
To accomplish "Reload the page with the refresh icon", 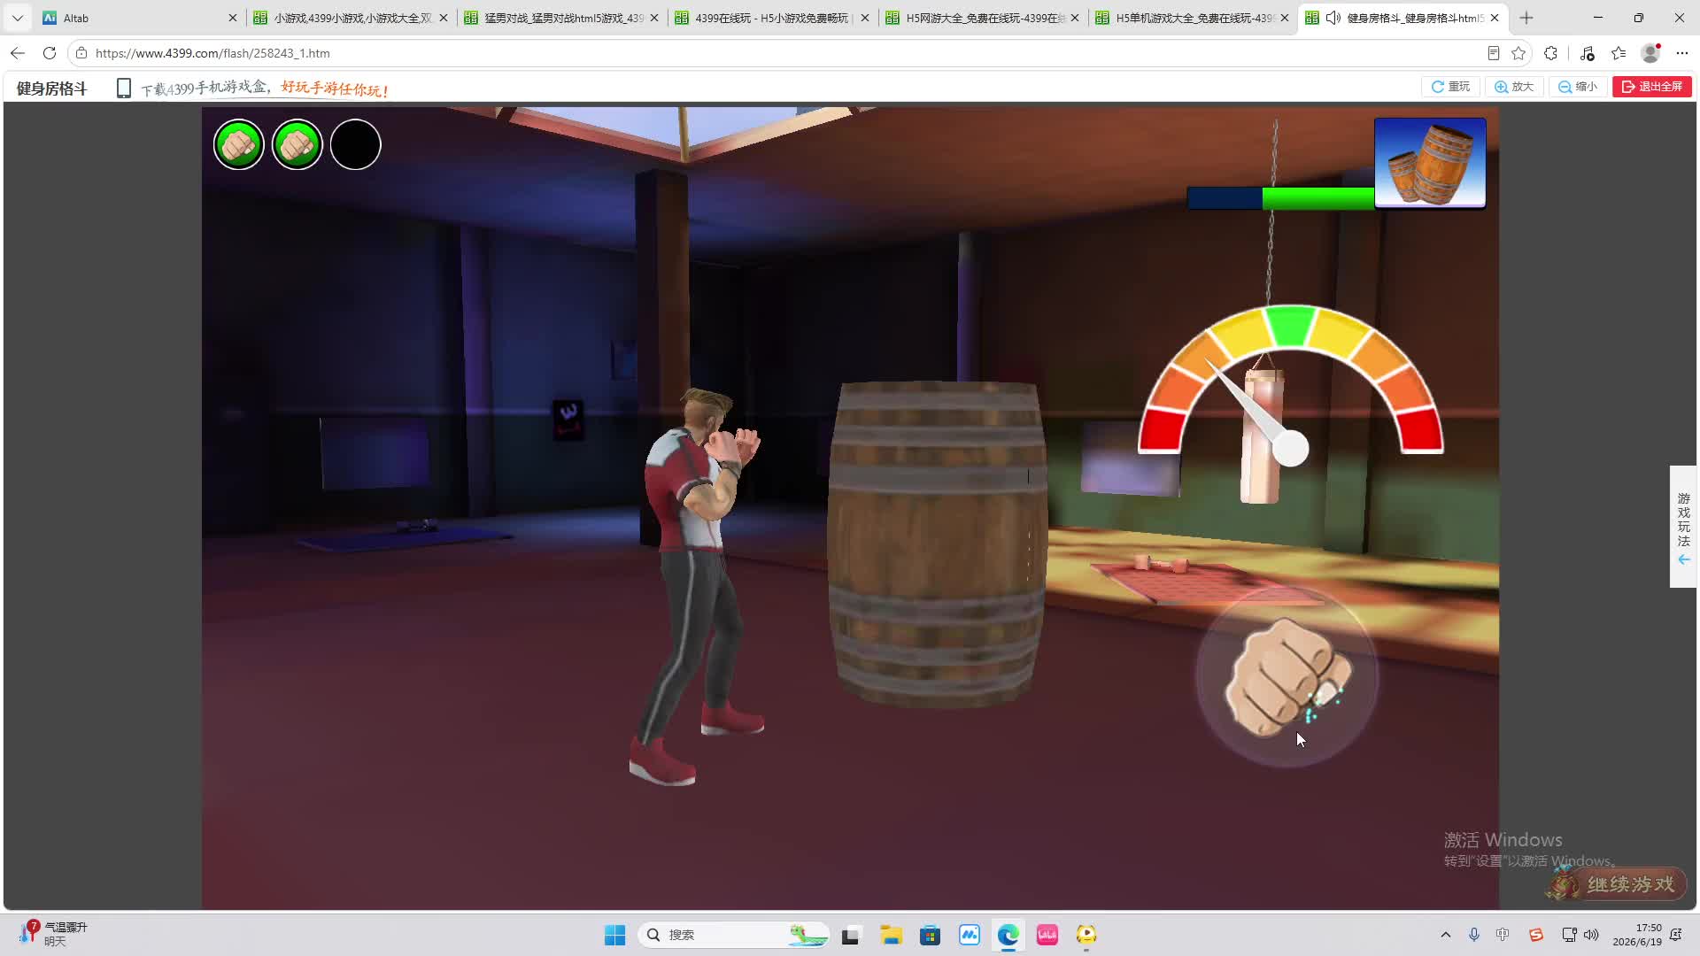I will (50, 53).
